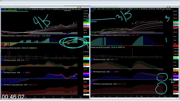Click red marker on daily Wave C axis

[x=176, y=85]
